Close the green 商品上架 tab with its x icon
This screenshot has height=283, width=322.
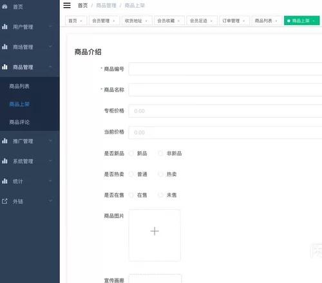tap(314, 21)
